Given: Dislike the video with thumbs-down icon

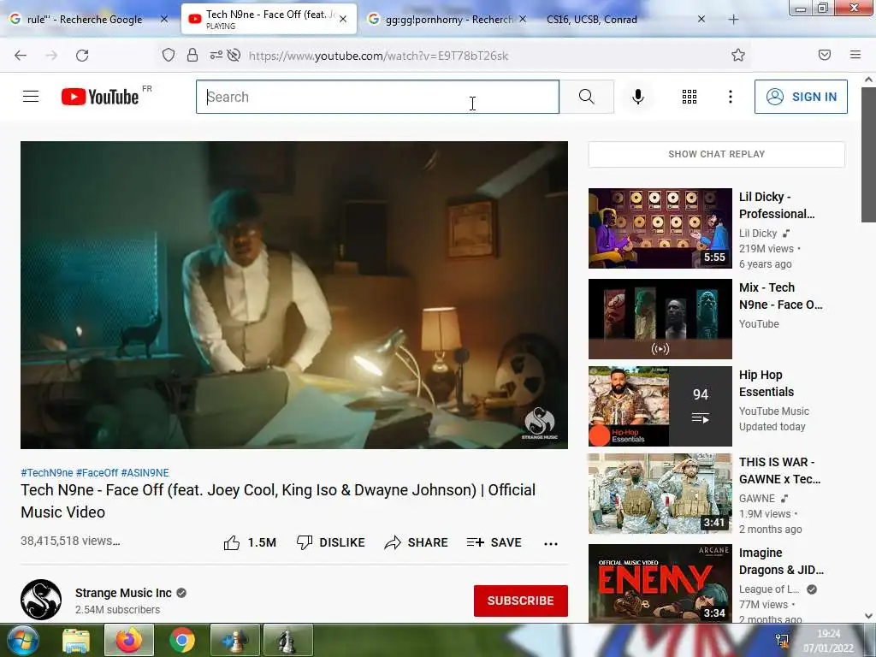Looking at the screenshot, I should pos(305,542).
